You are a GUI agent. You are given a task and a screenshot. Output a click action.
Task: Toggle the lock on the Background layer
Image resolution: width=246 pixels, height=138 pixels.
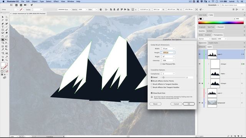[202, 103]
